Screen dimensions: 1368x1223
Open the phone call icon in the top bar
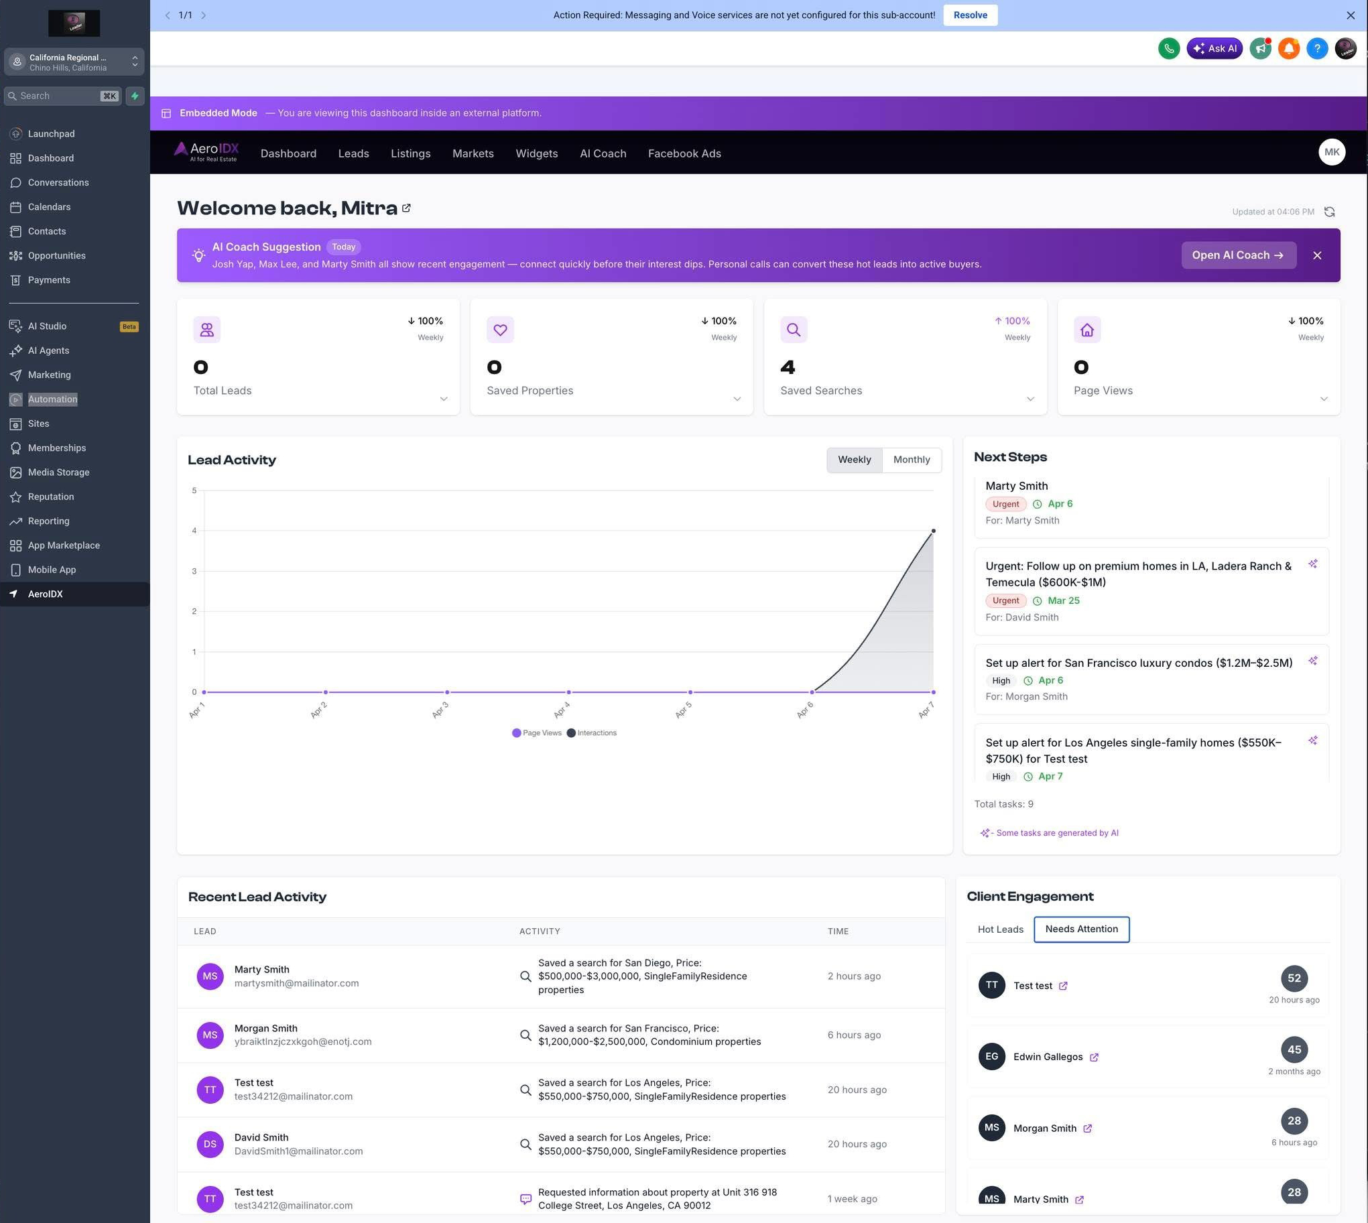(x=1168, y=48)
